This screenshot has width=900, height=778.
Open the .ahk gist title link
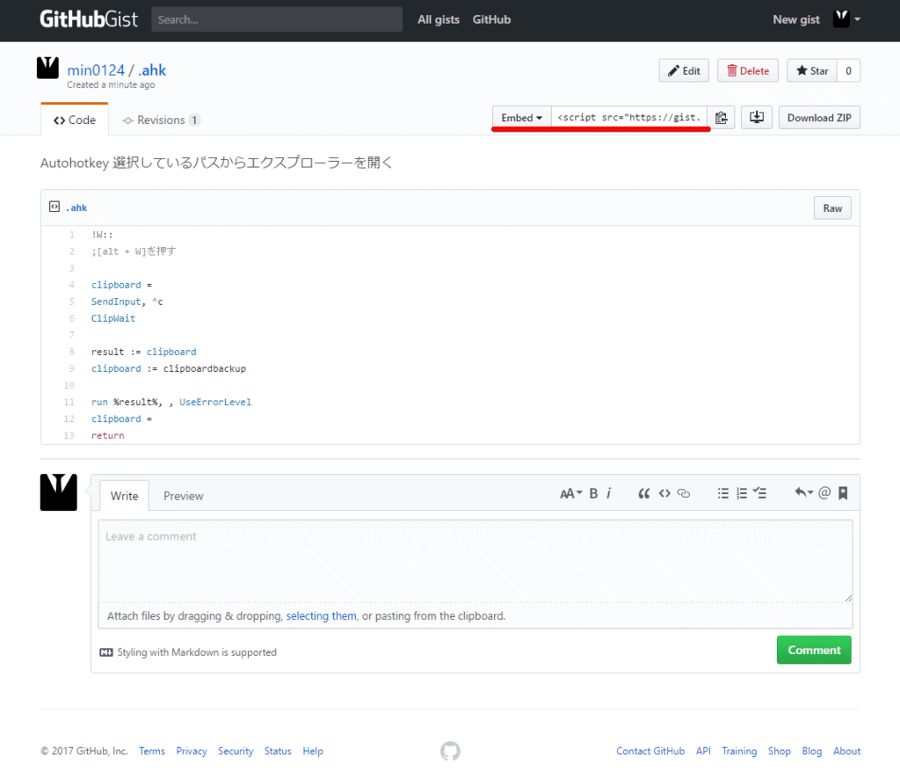152,70
